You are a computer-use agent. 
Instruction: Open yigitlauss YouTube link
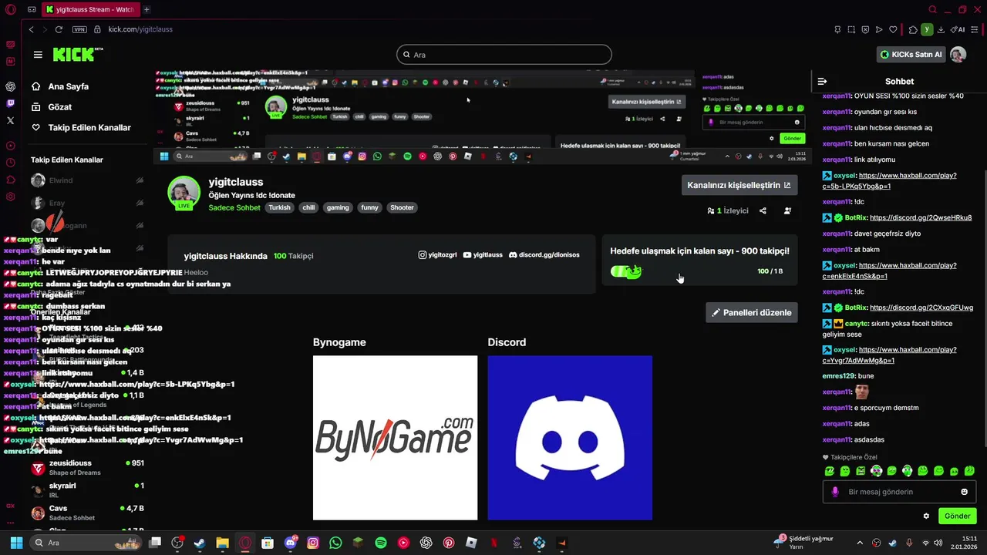483,254
